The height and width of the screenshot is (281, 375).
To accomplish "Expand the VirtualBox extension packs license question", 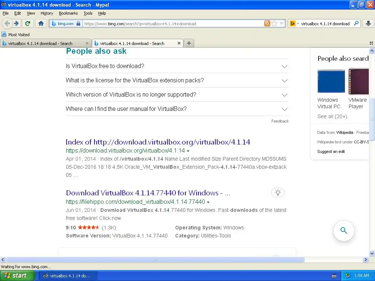I will [x=177, y=80].
